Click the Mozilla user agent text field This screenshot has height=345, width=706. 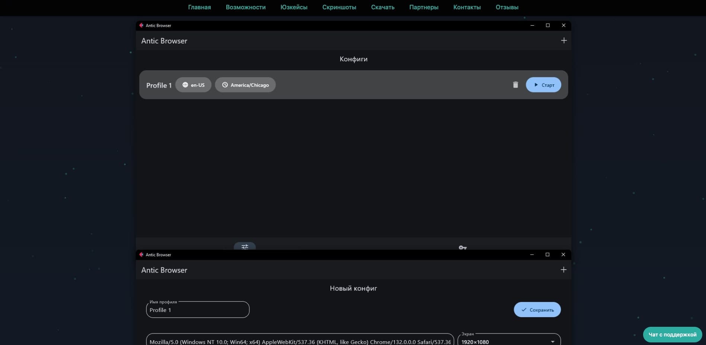pyautogui.click(x=300, y=341)
